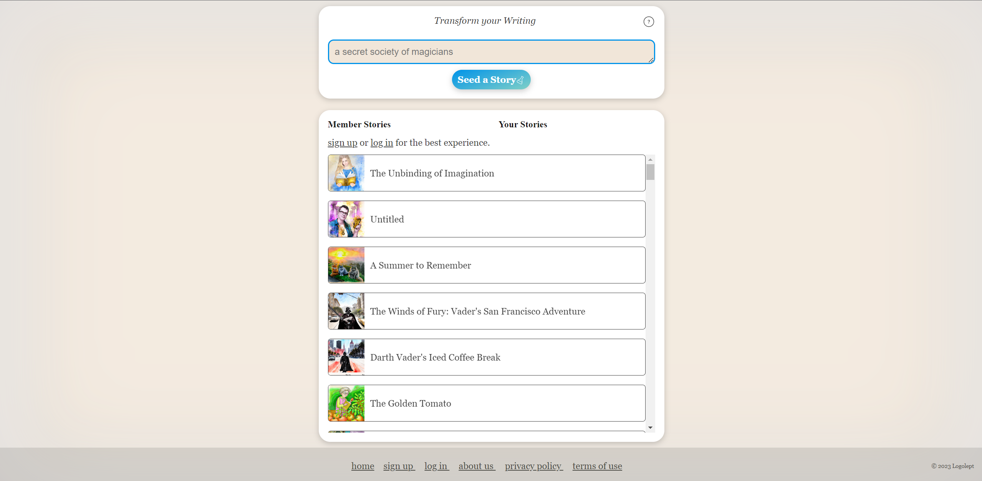Switch to Your Stories tab
This screenshot has width=982, height=481.
tap(523, 124)
